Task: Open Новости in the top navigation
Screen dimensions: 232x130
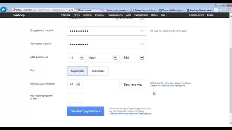Action: pos(87,15)
